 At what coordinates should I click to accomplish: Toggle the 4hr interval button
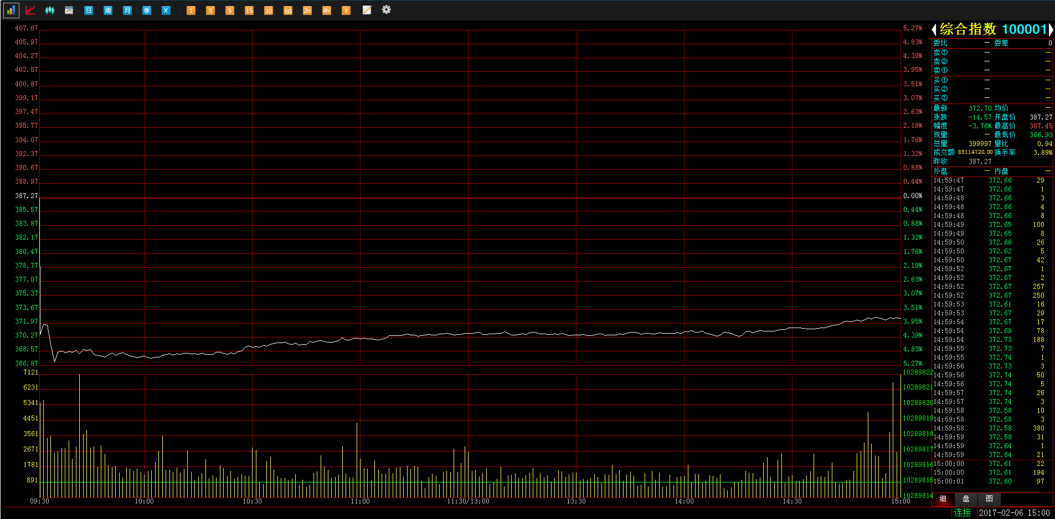pyautogui.click(x=327, y=11)
